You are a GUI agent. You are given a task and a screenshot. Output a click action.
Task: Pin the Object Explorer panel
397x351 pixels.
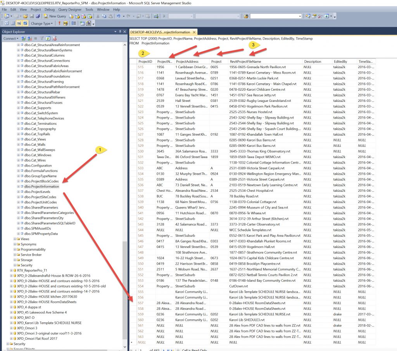click(x=120, y=32)
